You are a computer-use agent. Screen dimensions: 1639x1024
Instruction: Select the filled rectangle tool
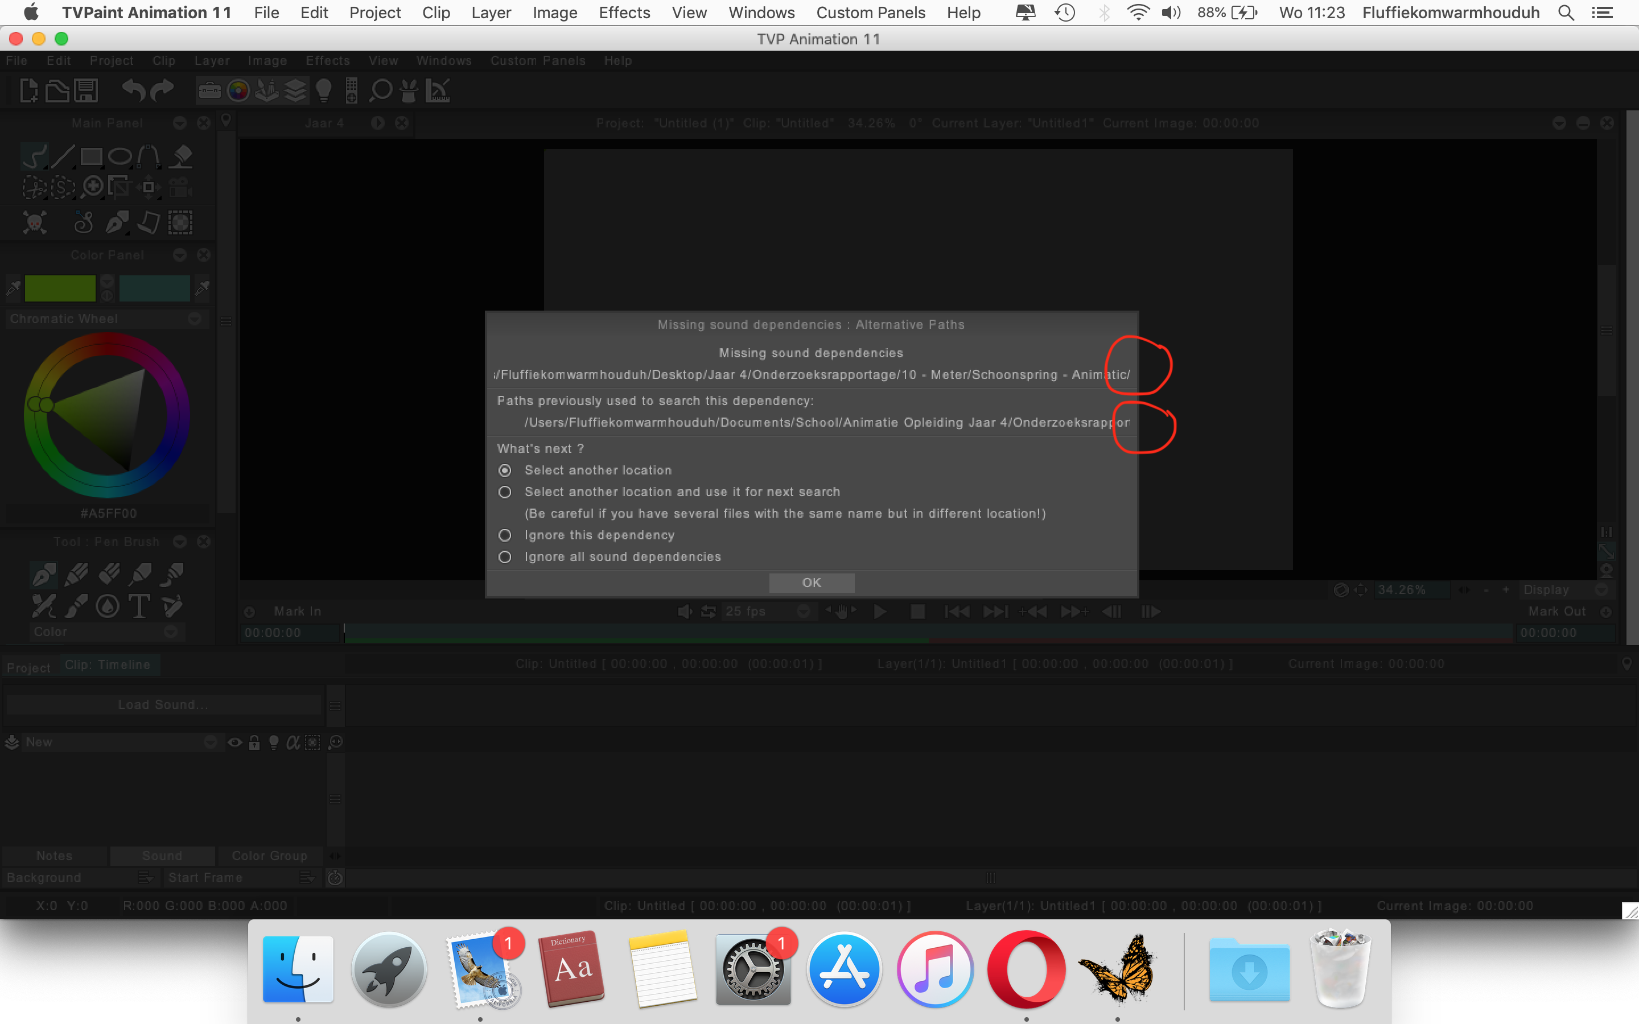[92, 156]
